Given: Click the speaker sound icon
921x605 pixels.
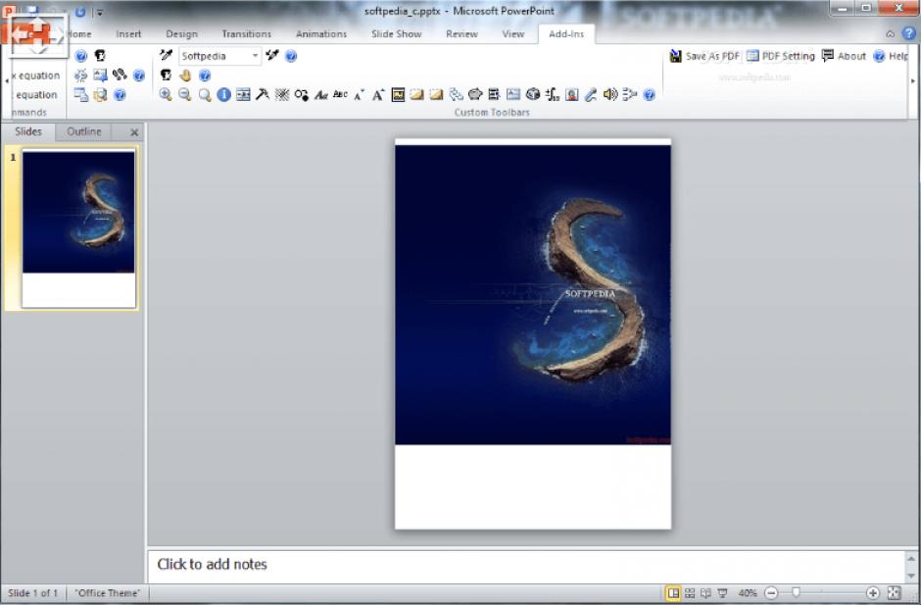Looking at the screenshot, I should pos(610,95).
